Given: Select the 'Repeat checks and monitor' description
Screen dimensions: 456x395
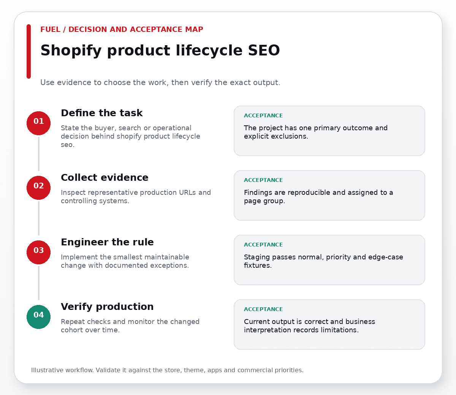Looking at the screenshot, I should click(130, 326).
